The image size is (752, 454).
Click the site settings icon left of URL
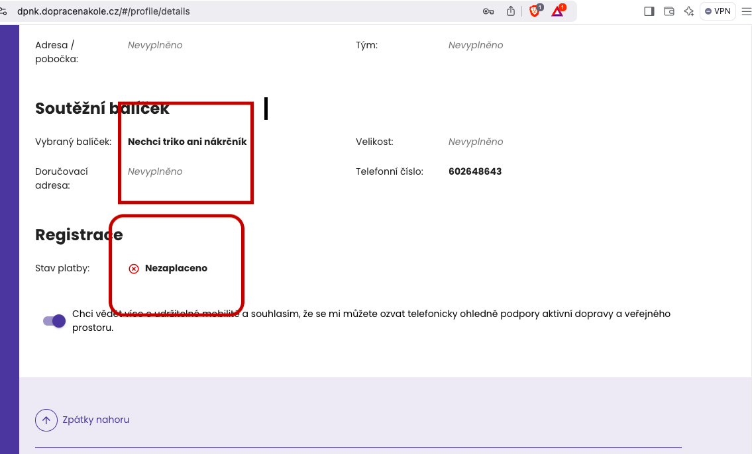(x=4, y=11)
